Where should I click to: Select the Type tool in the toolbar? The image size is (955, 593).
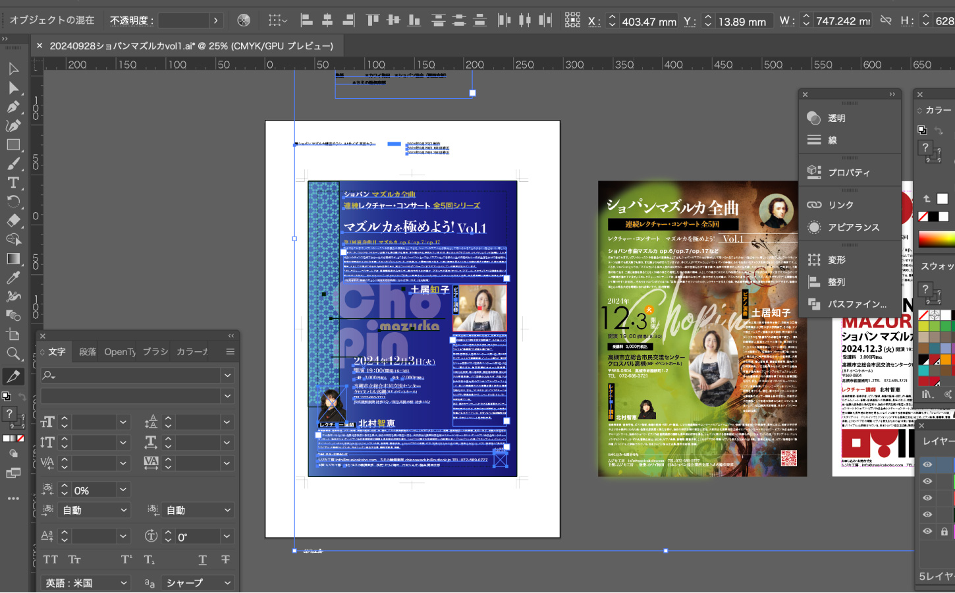13,183
